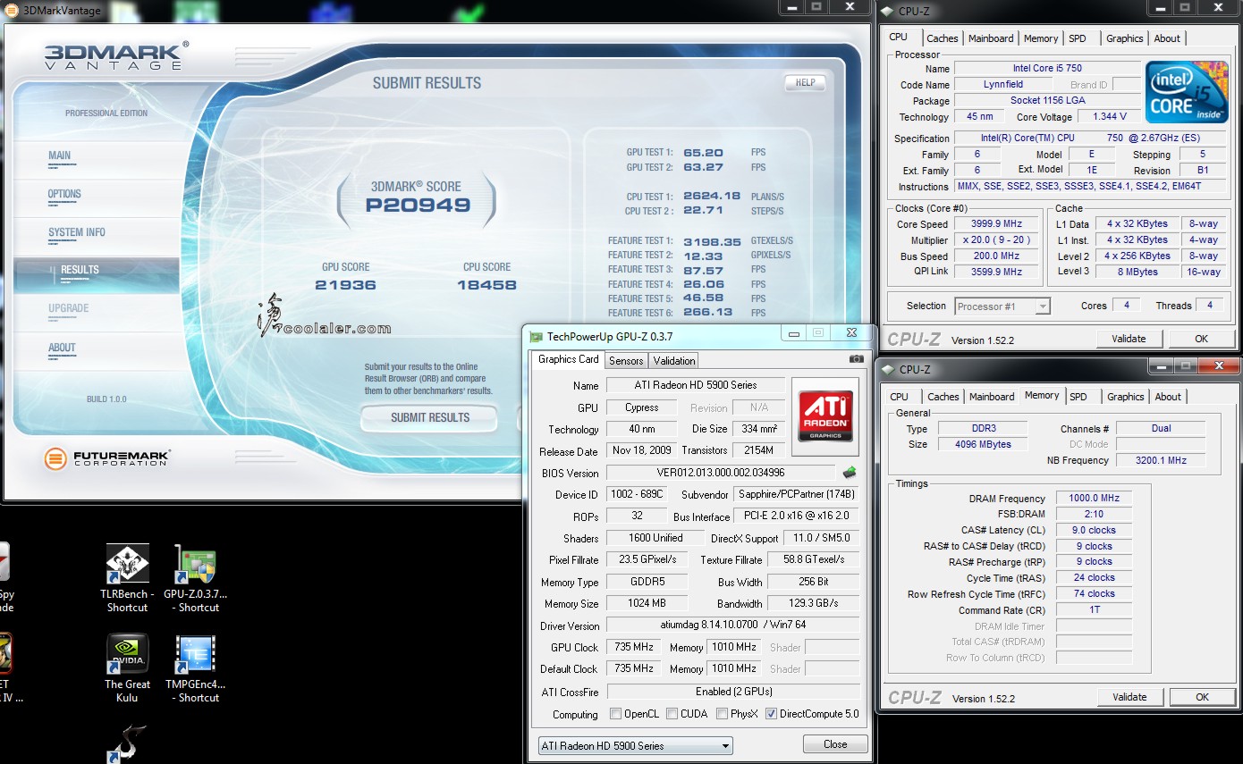
Task: Open the Validation tab in GPU-Z
Action: [674, 360]
